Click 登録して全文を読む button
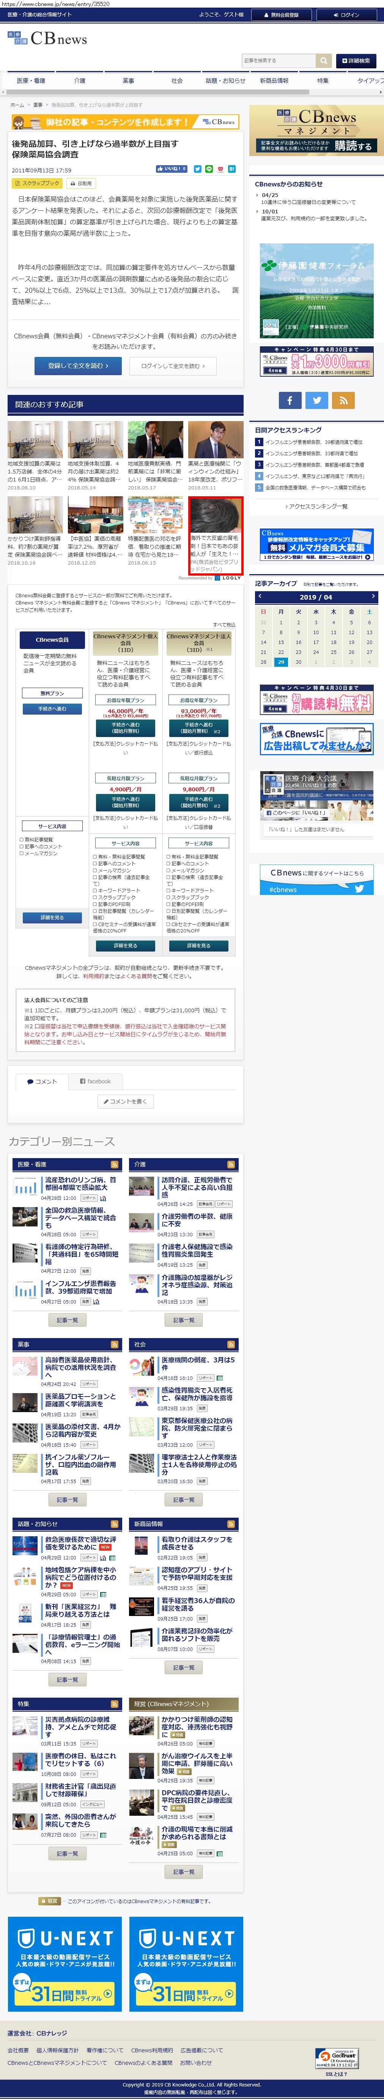This screenshot has width=384, height=2099. click(x=78, y=366)
